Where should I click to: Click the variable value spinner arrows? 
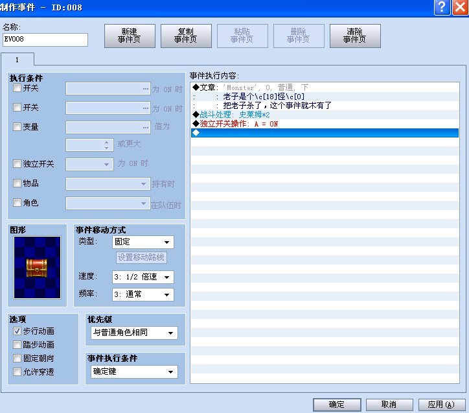pyautogui.click(x=107, y=145)
